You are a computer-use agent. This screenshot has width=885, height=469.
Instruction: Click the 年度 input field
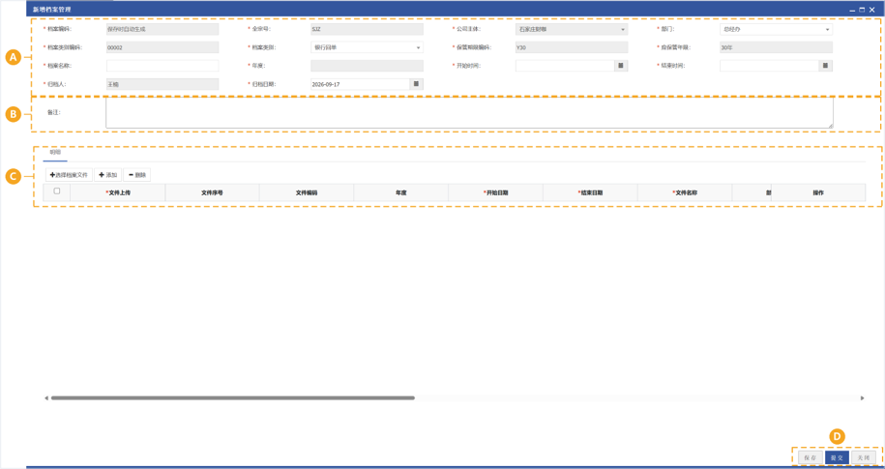pyautogui.click(x=367, y=66)
